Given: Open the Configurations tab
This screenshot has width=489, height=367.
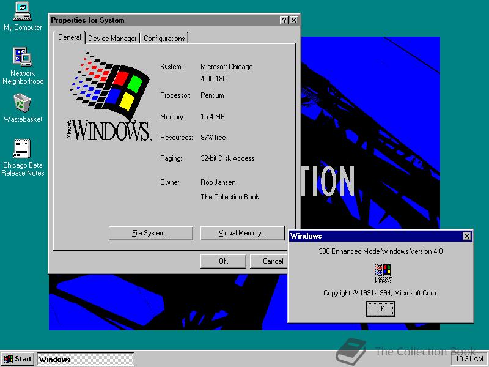Looking at the screenshot, I should [164, 39].
